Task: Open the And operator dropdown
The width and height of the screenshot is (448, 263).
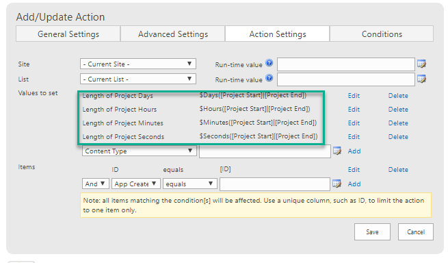Action: [96, 184]
